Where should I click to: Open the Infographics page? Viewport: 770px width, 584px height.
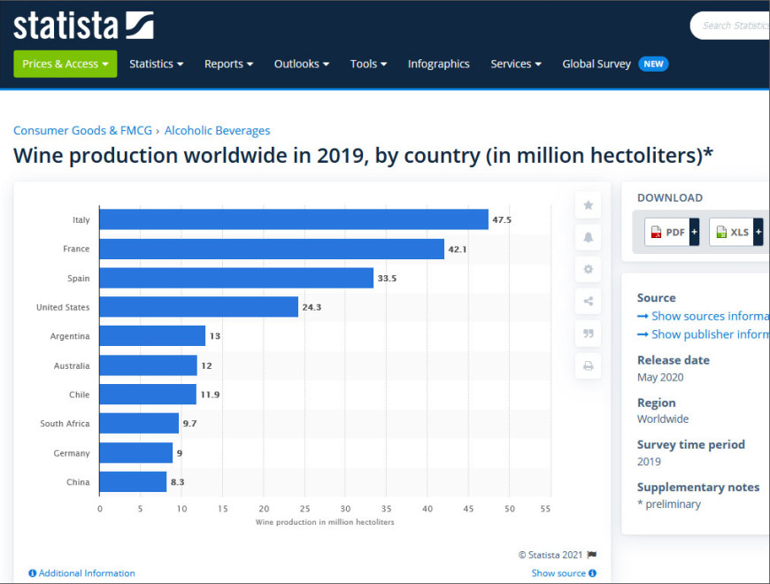pyautogui.click(x=438, y=64)
